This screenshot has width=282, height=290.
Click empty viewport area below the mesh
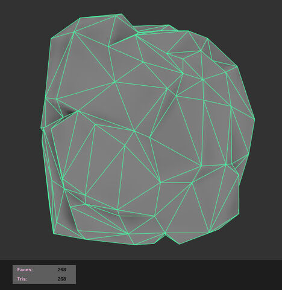coord(140,253)
